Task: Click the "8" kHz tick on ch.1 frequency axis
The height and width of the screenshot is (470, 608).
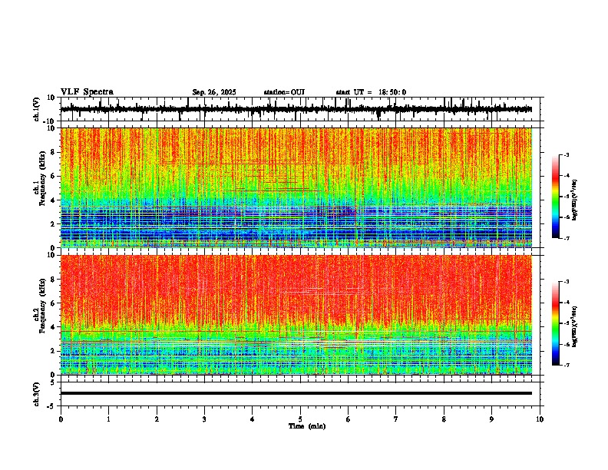Action: tap(53, 152)
